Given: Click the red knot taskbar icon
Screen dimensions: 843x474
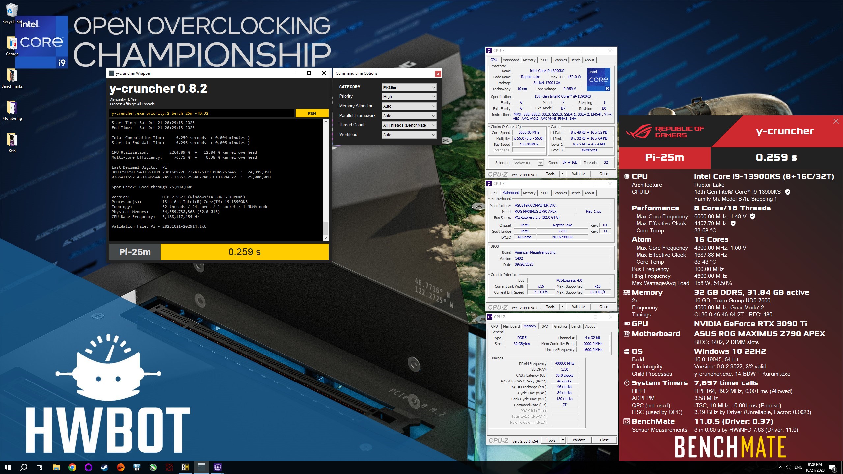Looking at the screenshot, I should pos(169,467).
